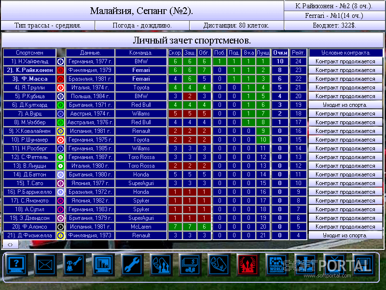Click the yellow Renault badge beside Д.Физикелла
The width and height of the screenshot is (386, 290).
61,235
